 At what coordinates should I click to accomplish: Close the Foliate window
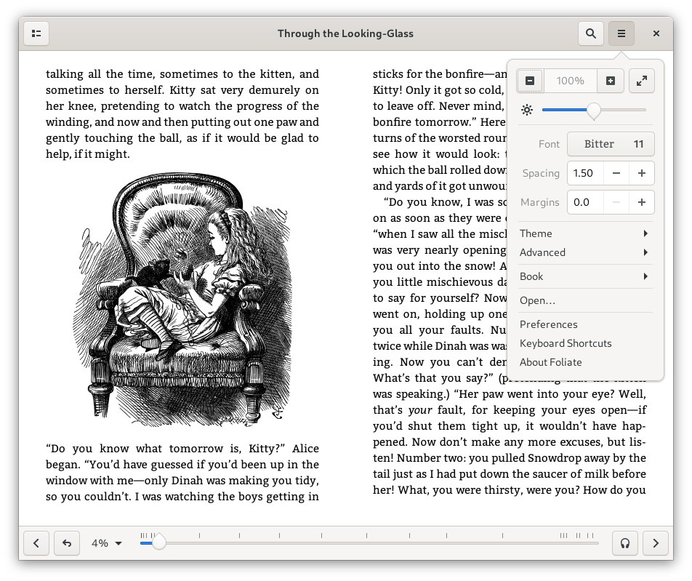point(656,33)
